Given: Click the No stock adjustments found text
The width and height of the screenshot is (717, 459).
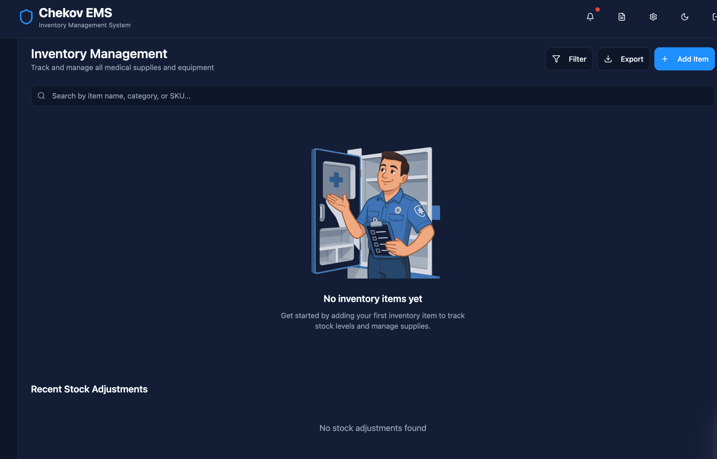Looking at the screenshot, I should (x=373, y=428).
